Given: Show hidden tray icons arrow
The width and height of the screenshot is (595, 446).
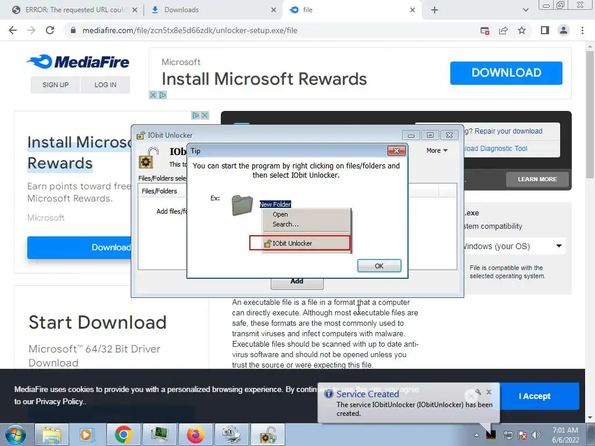Looking at the screenshot, I should coord(476,435).
